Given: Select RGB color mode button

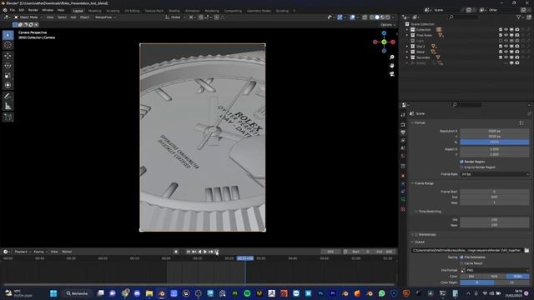Looking at the screenshot, I should (495, 277).
